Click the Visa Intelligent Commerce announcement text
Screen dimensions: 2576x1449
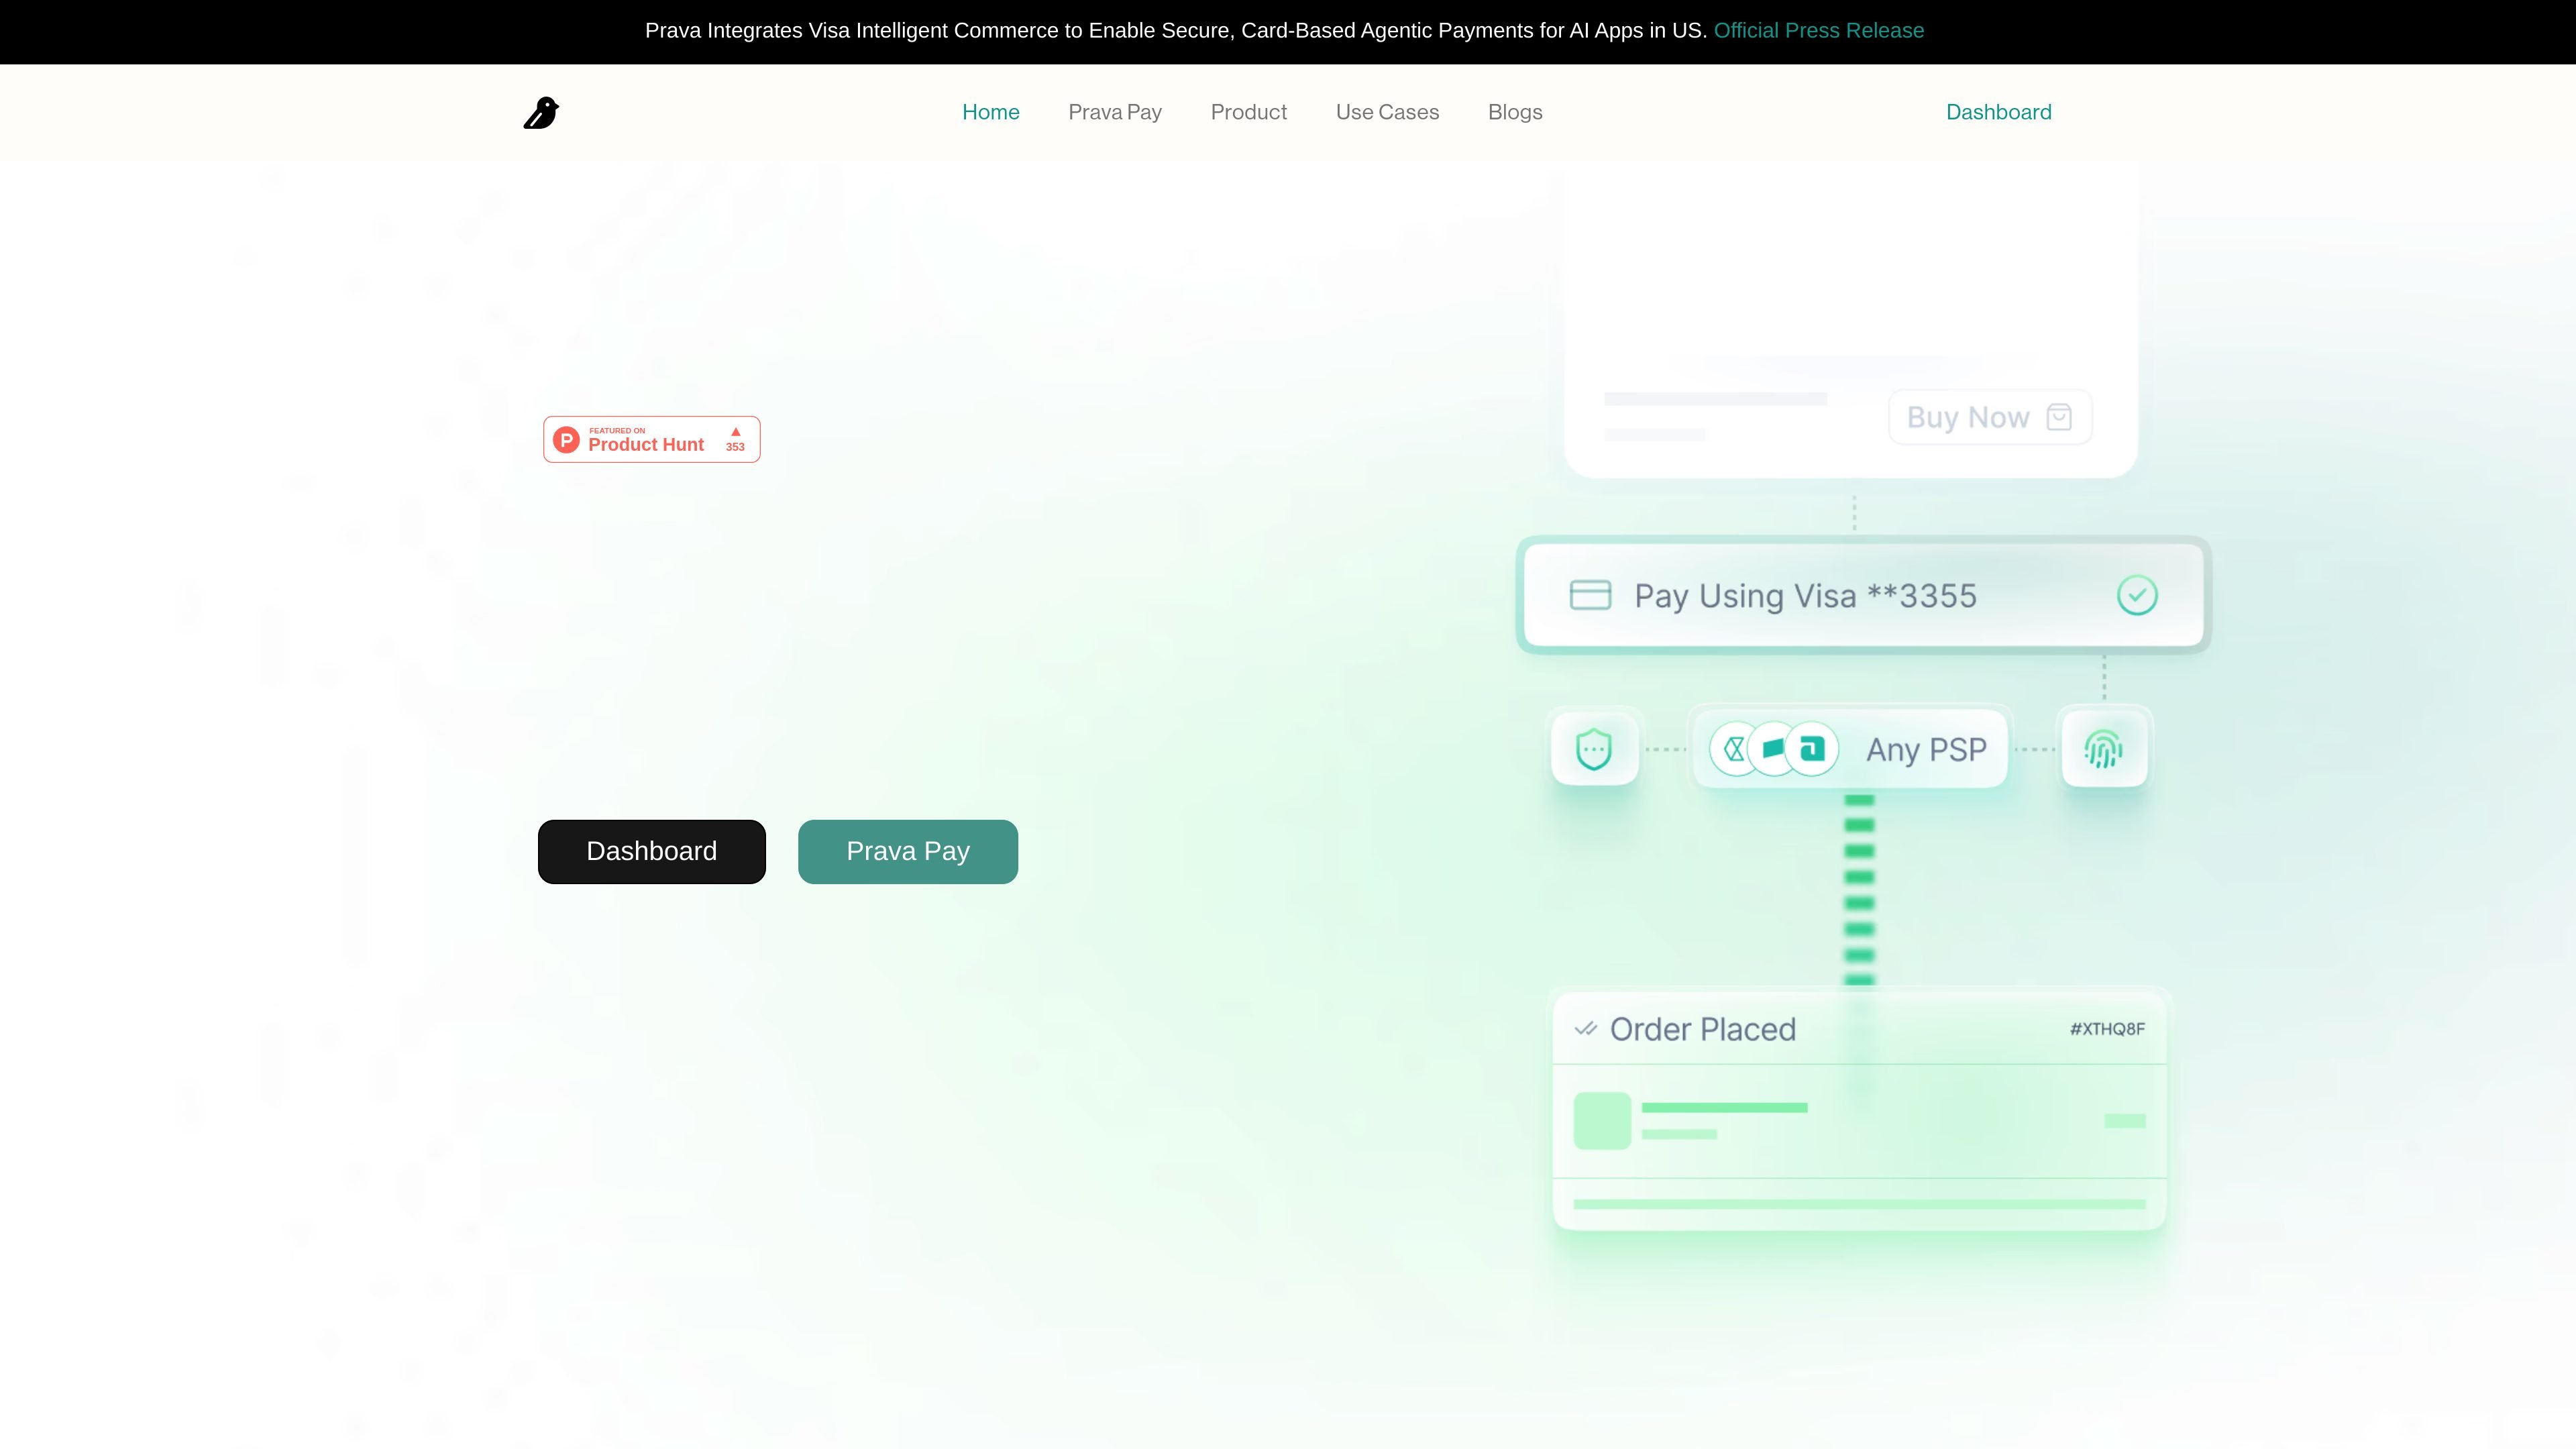point(1176,31)
